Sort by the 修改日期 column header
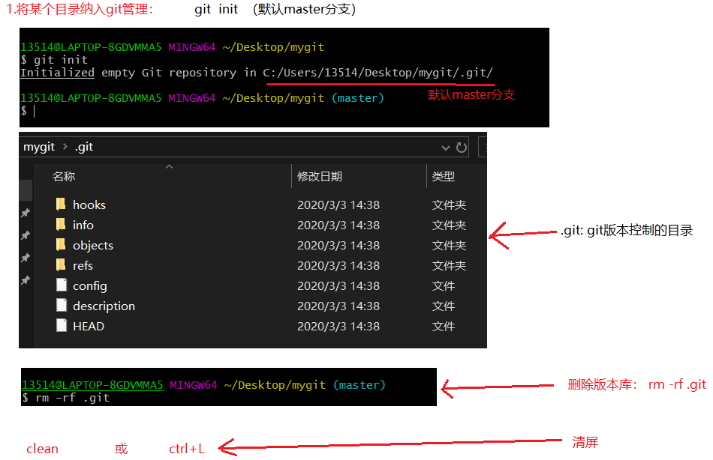Viewport: 713px width, 460px height. pos(320,177)
